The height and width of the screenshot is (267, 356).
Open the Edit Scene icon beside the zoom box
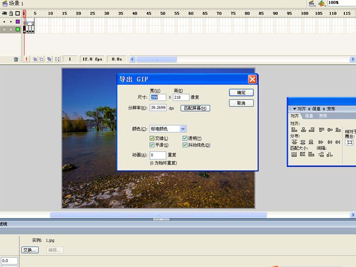(312, 3)
